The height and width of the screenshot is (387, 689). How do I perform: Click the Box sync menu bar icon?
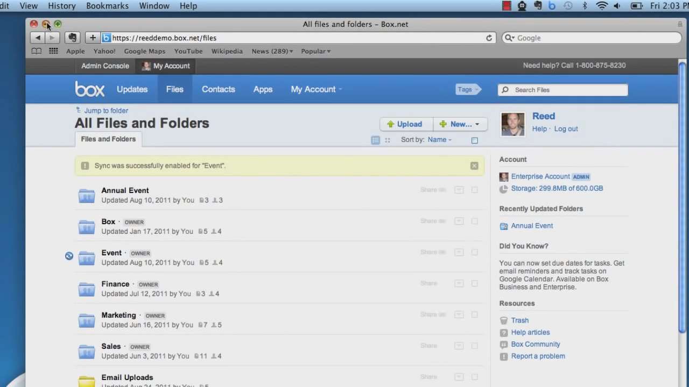pos(552,6)
